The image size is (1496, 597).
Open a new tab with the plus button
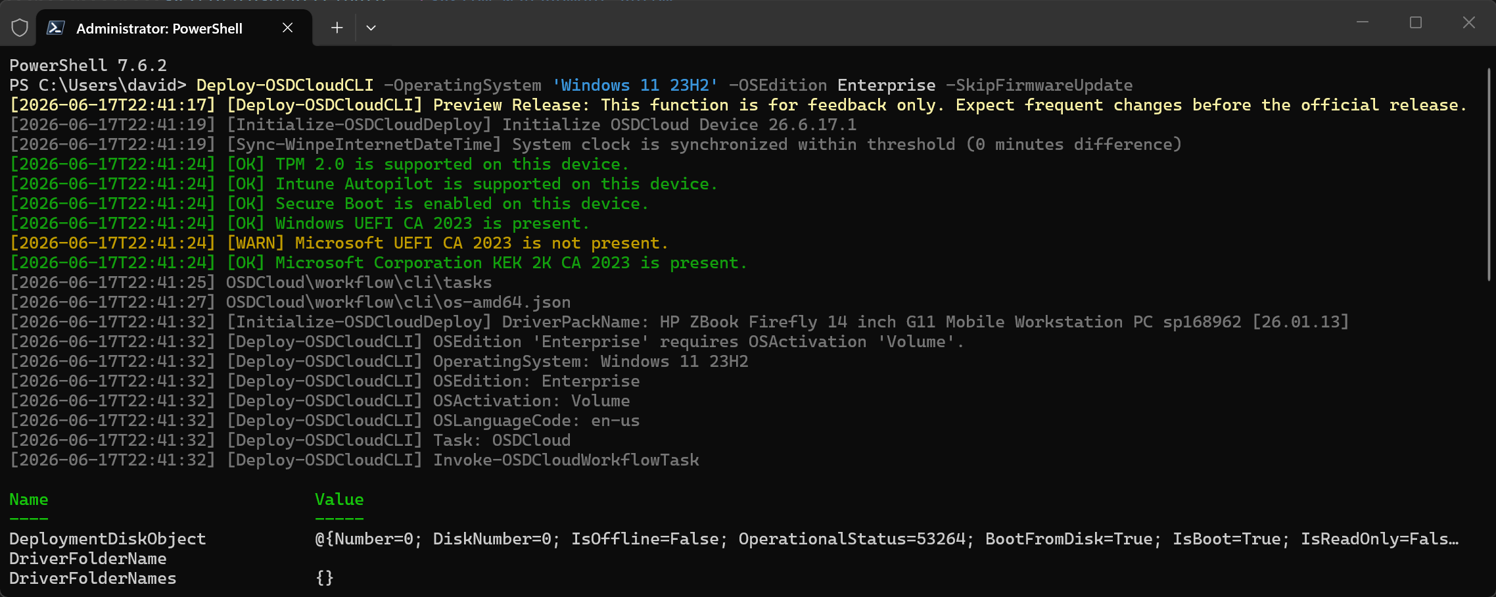[337, 28]
